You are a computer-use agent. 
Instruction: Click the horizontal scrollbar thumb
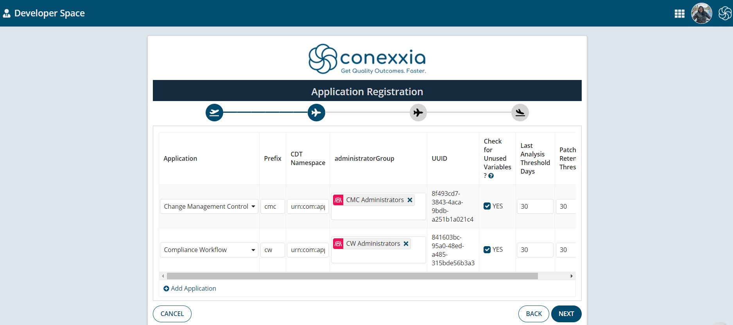352,276
